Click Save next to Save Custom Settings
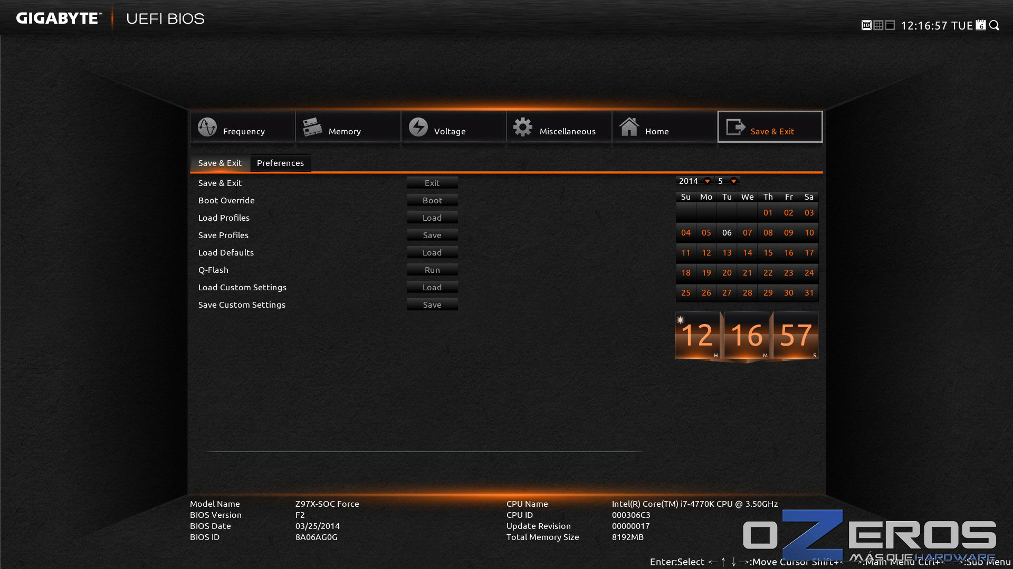The height and width of the screenshot is (569, 1013). click(x=432, y=305)
